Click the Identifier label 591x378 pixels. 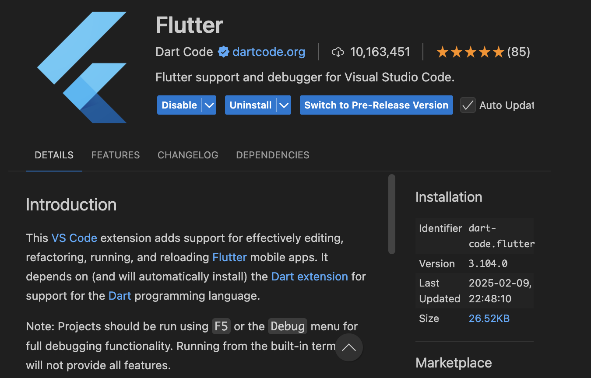440,228
